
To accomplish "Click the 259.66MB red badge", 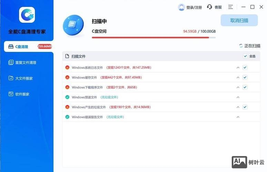I will (45, 46).
